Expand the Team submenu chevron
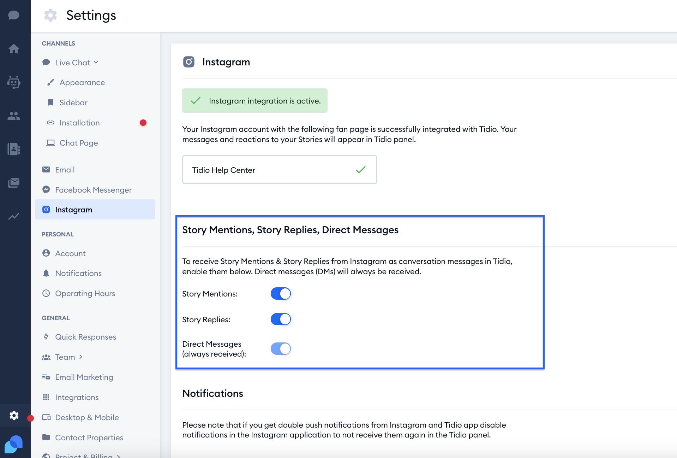The image size is (677, 458). tap(81, 357)
